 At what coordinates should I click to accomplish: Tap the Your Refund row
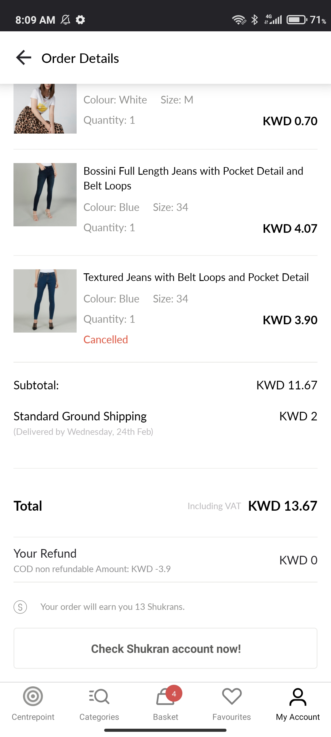[165, 560]
